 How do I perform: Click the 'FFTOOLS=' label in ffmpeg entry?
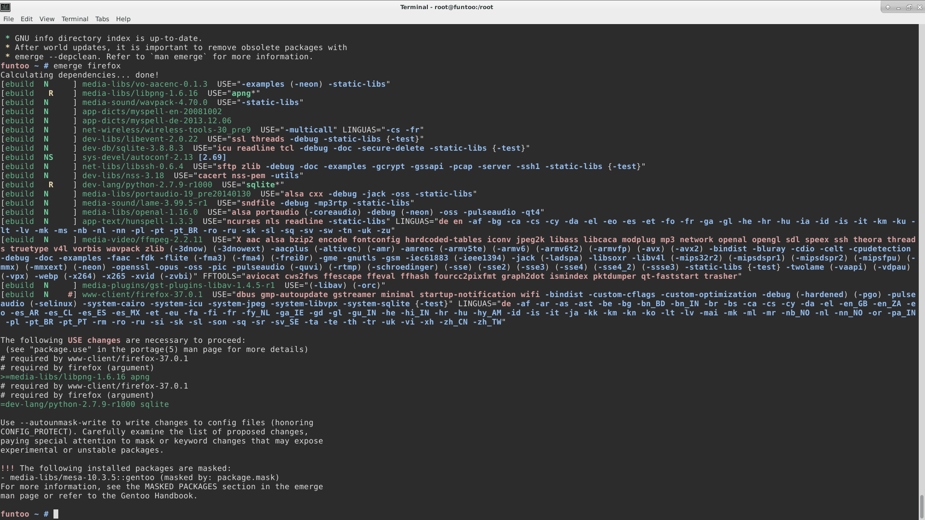[222, 276]
